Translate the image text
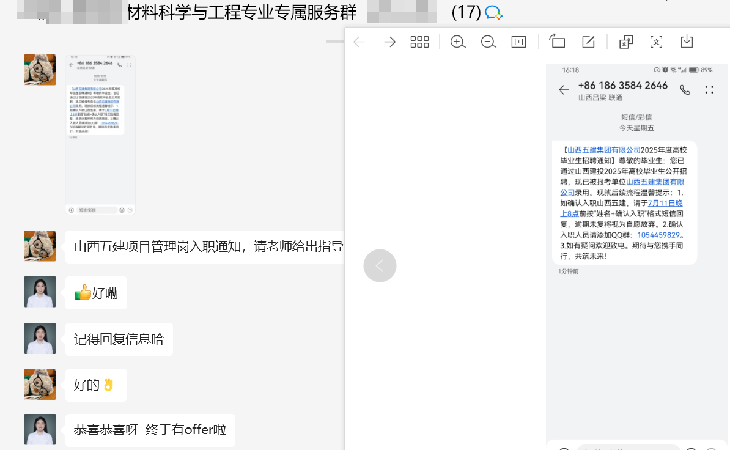 click(x=626, y=42)
